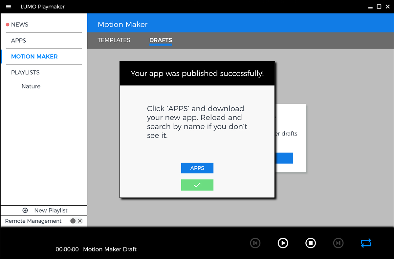394x259 pixels.
Task: Click the LUMO Playmaker title text
Action: [43, 7]
